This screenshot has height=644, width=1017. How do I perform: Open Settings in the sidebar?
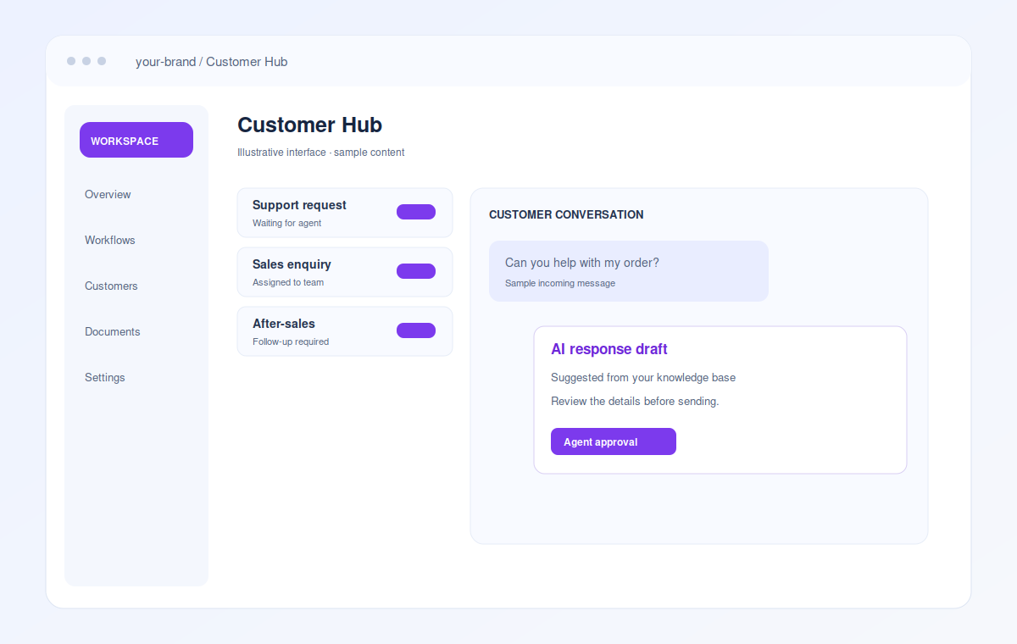click(105, 377)
